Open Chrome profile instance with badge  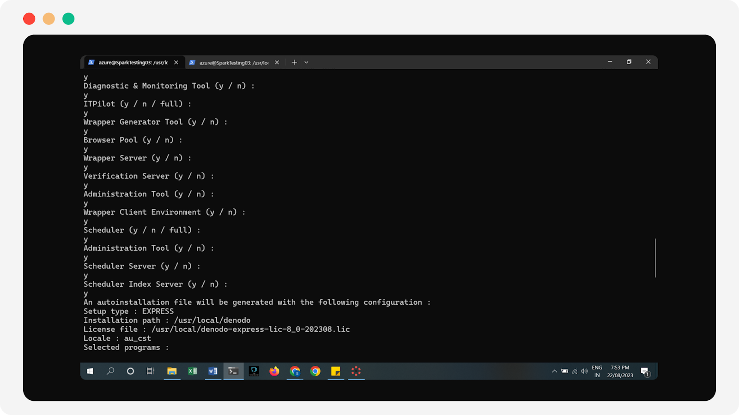click(x=295, y=371)
